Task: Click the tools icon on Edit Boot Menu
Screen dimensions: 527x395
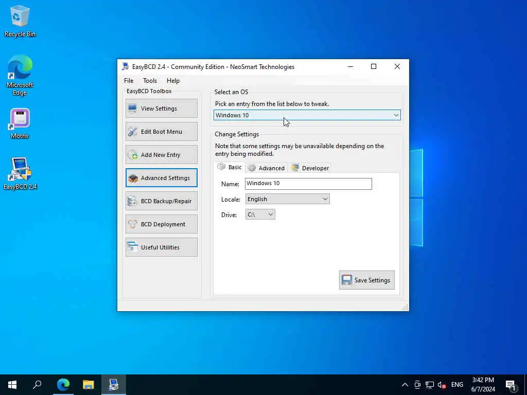Action: point(132,131)
